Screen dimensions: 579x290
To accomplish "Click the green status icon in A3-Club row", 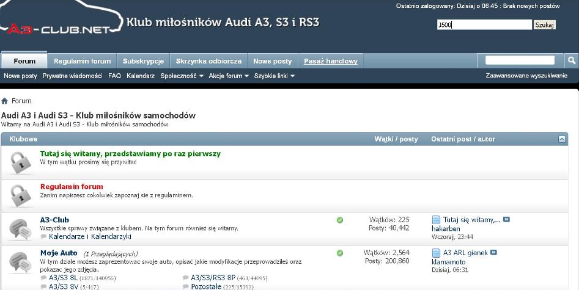I will pos(340,220).
